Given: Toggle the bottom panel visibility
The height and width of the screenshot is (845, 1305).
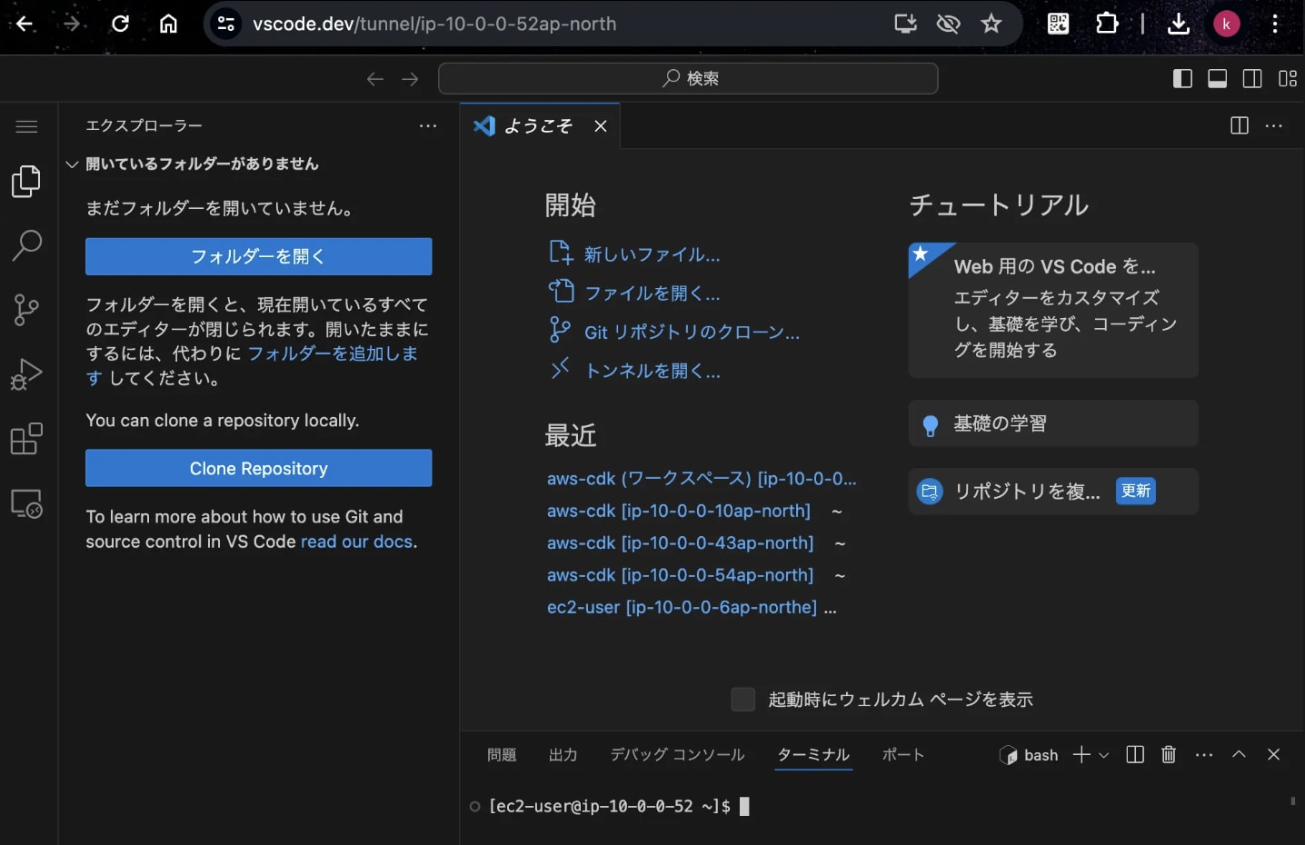Looking at the screenshot, I should click(x=1217, y=78).
